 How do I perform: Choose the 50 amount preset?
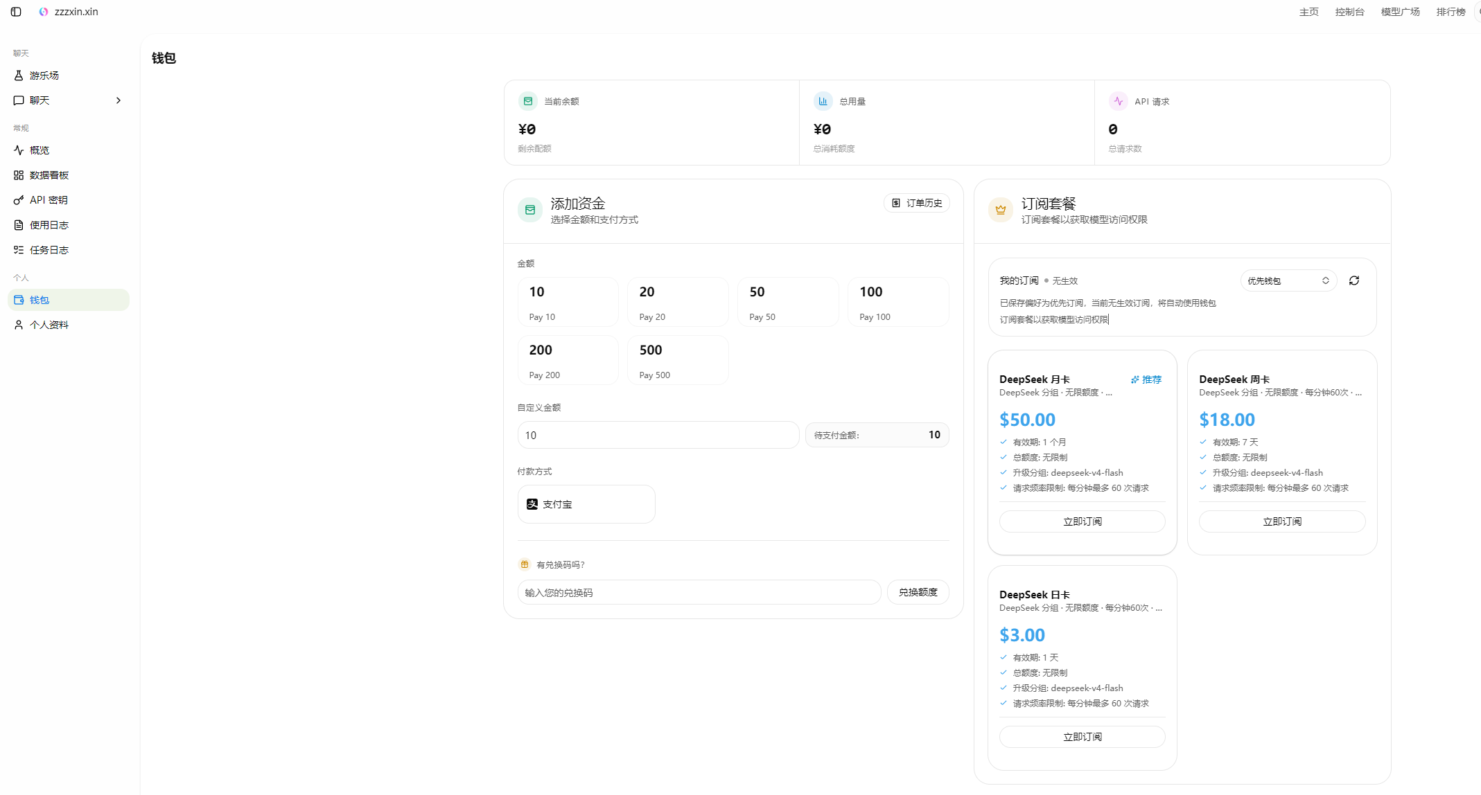(x=788, y=302)
